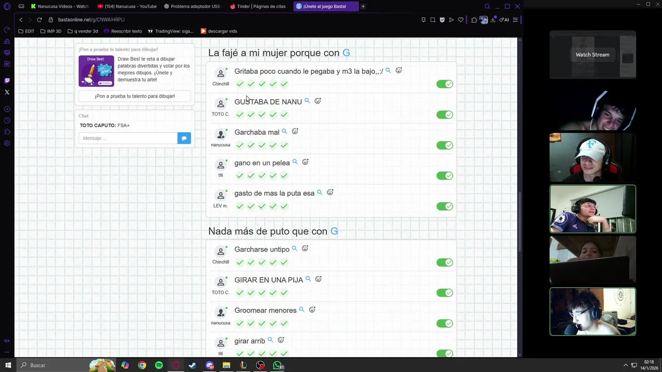Open the AI button in browser toolbar

504,20
